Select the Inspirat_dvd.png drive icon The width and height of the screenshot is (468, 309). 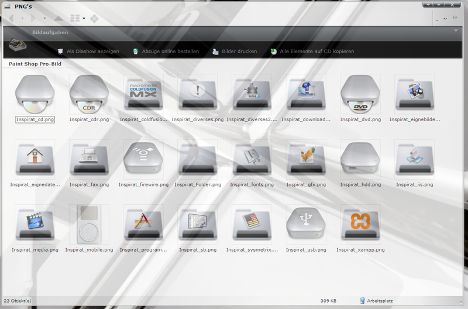(360, 94)
